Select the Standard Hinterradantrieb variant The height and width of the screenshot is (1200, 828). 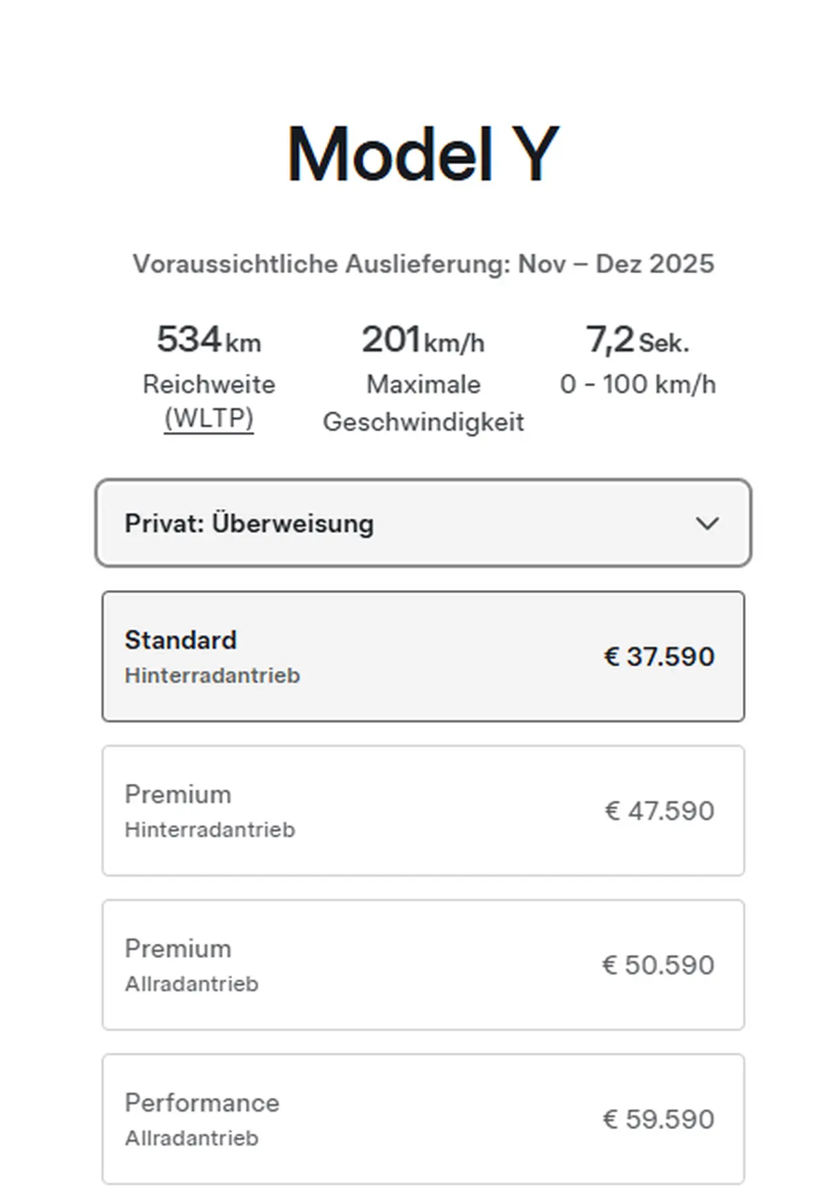[422, 656]
